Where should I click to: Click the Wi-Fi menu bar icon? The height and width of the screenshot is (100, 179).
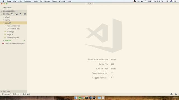click(145, 1)
